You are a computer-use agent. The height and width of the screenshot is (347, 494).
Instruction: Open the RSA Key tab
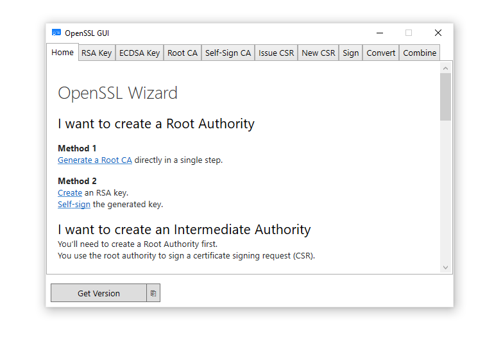[x=96, y=53]
